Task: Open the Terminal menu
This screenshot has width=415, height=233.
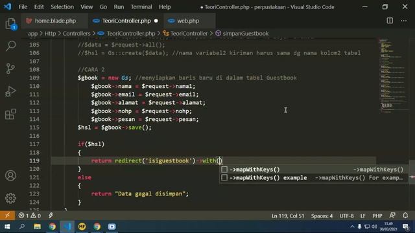Action: 141,7
